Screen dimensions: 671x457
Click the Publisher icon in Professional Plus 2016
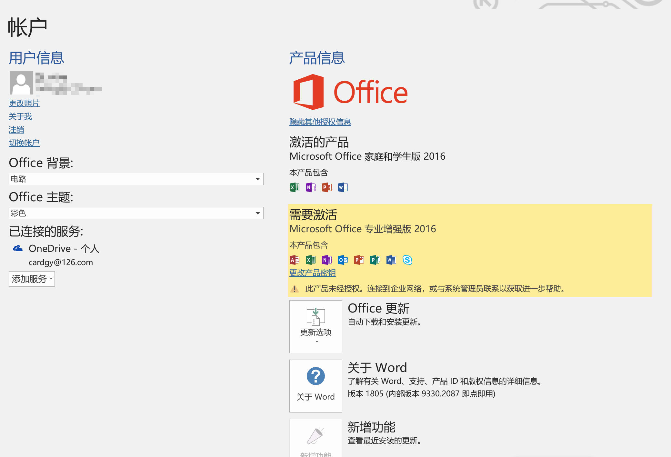point(375,260)
